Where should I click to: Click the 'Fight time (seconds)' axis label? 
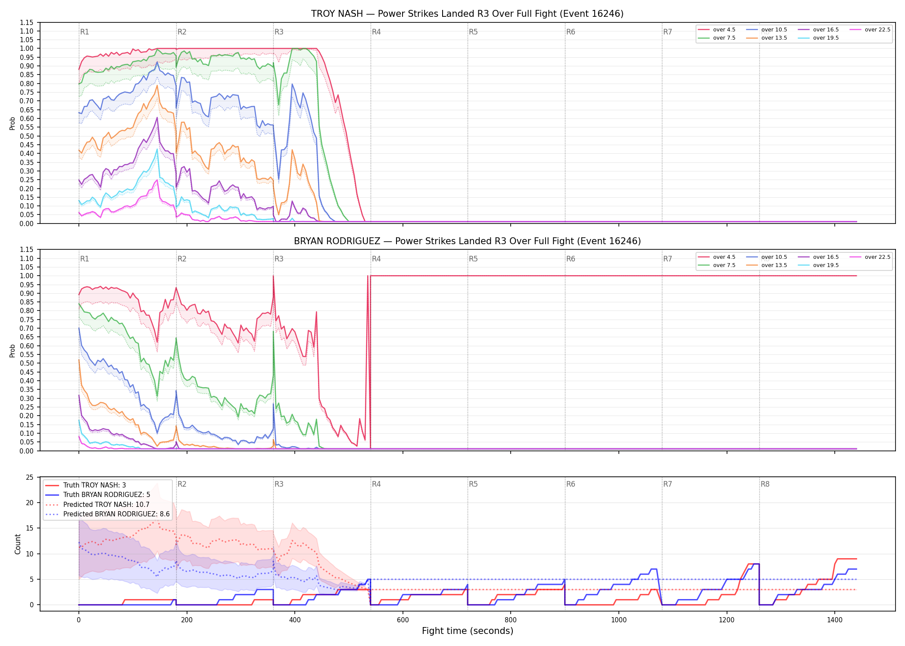click(468, 631)
